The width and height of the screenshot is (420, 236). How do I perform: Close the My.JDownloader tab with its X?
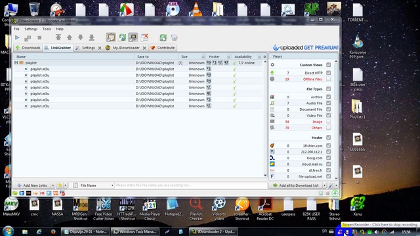pos(144,48)
